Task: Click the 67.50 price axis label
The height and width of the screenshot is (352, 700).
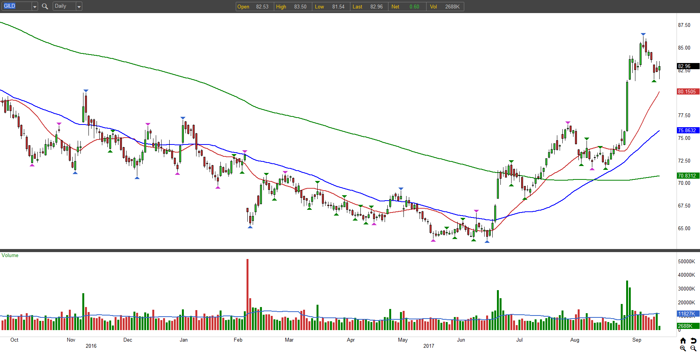Action: point(684,206)
